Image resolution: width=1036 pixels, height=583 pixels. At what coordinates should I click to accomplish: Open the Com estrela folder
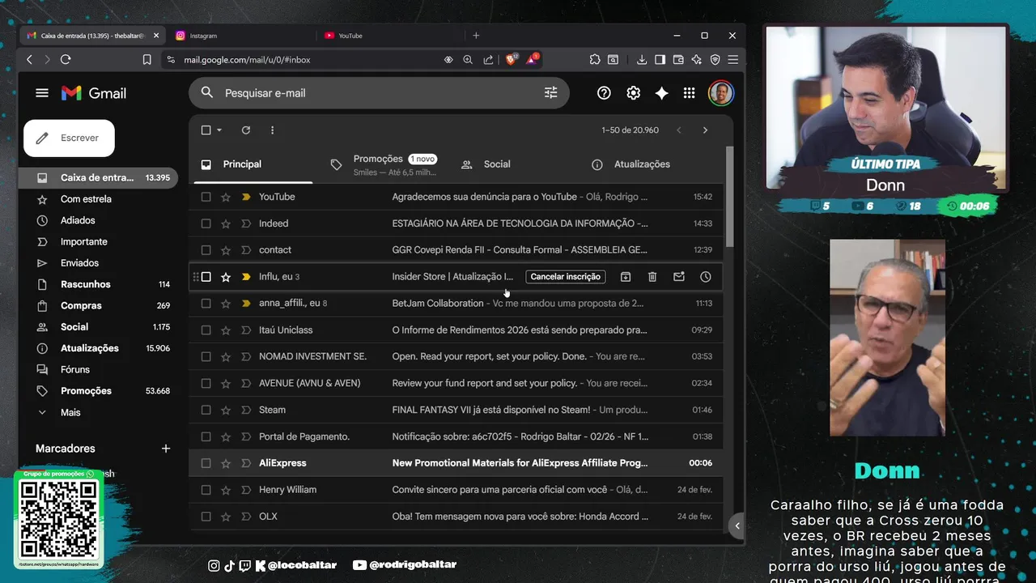98,199
